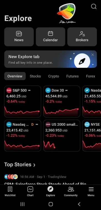Open the hamburger Menu
This screenshot has height=210, width=101.
click(x=91, y=192)
